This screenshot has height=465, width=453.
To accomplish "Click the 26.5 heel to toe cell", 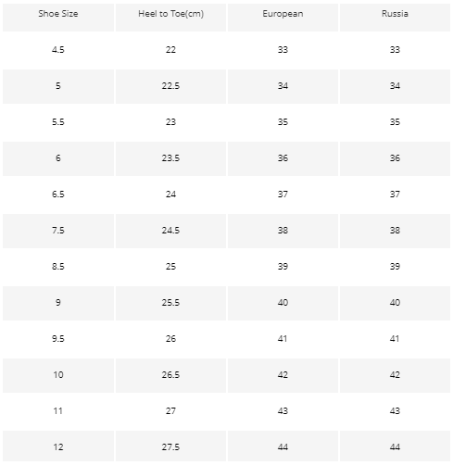I will click(170, 375).
